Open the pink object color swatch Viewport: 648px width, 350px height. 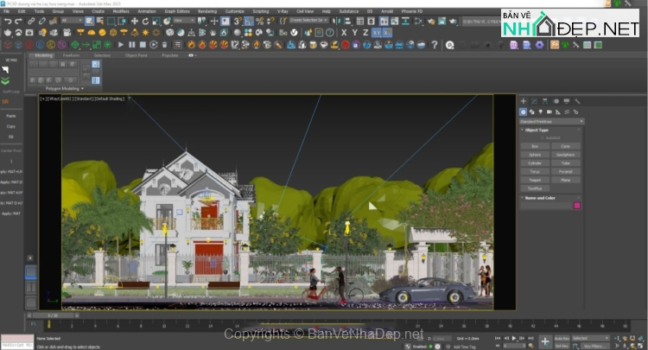click(x=577, y=206)
